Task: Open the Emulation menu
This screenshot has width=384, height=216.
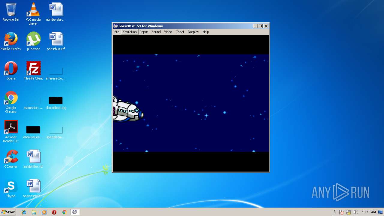Action: (x=130, y=32)
